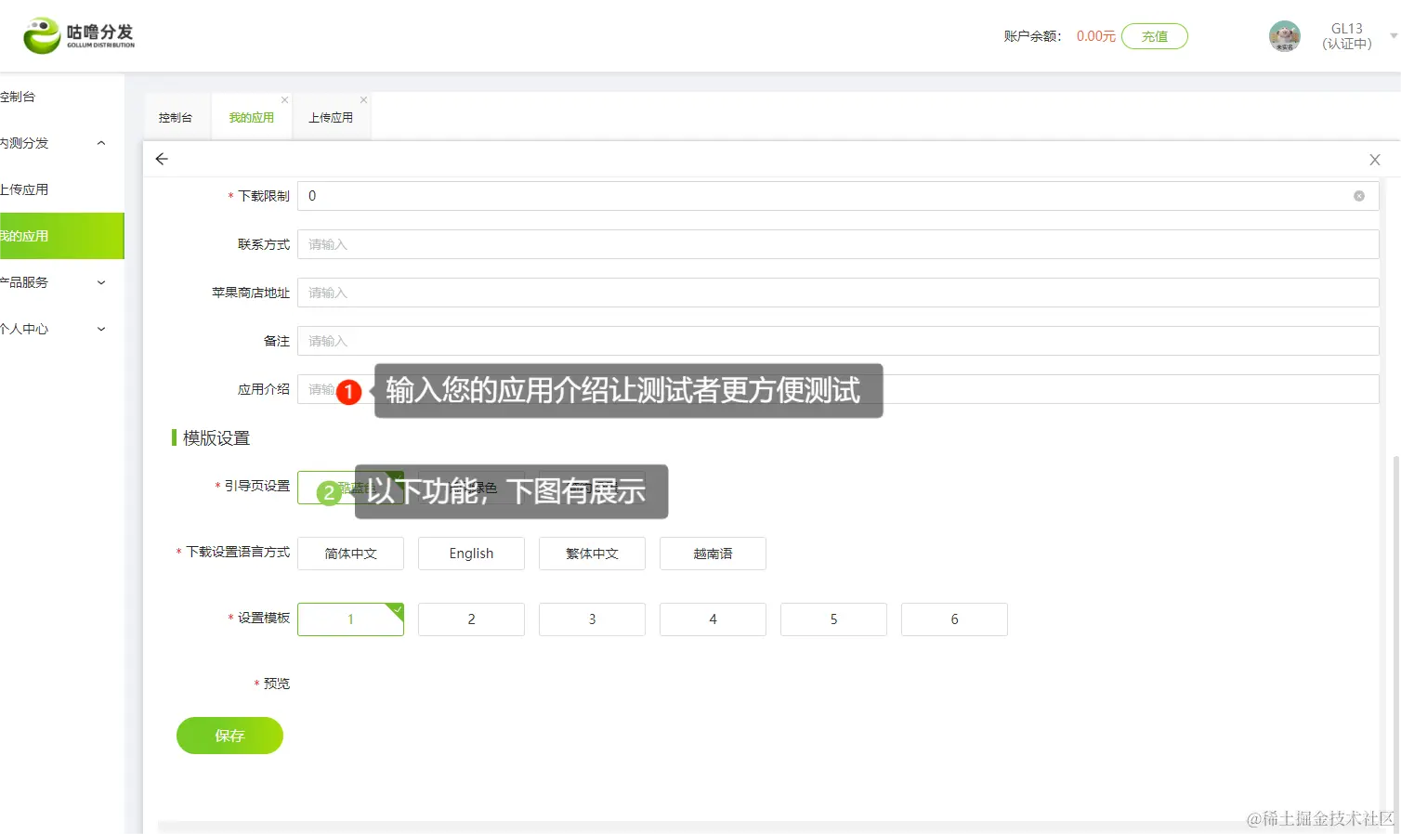This screenshot has width=1401, height=834.
Task: Click the 咕噜分发 logo
Action: [x=79, y=35]
